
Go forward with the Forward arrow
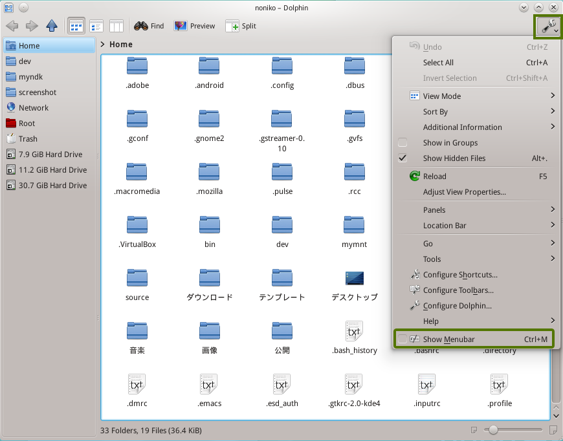32,26
